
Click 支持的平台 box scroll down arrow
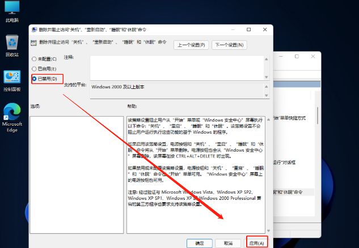click(x=267, y=95)
